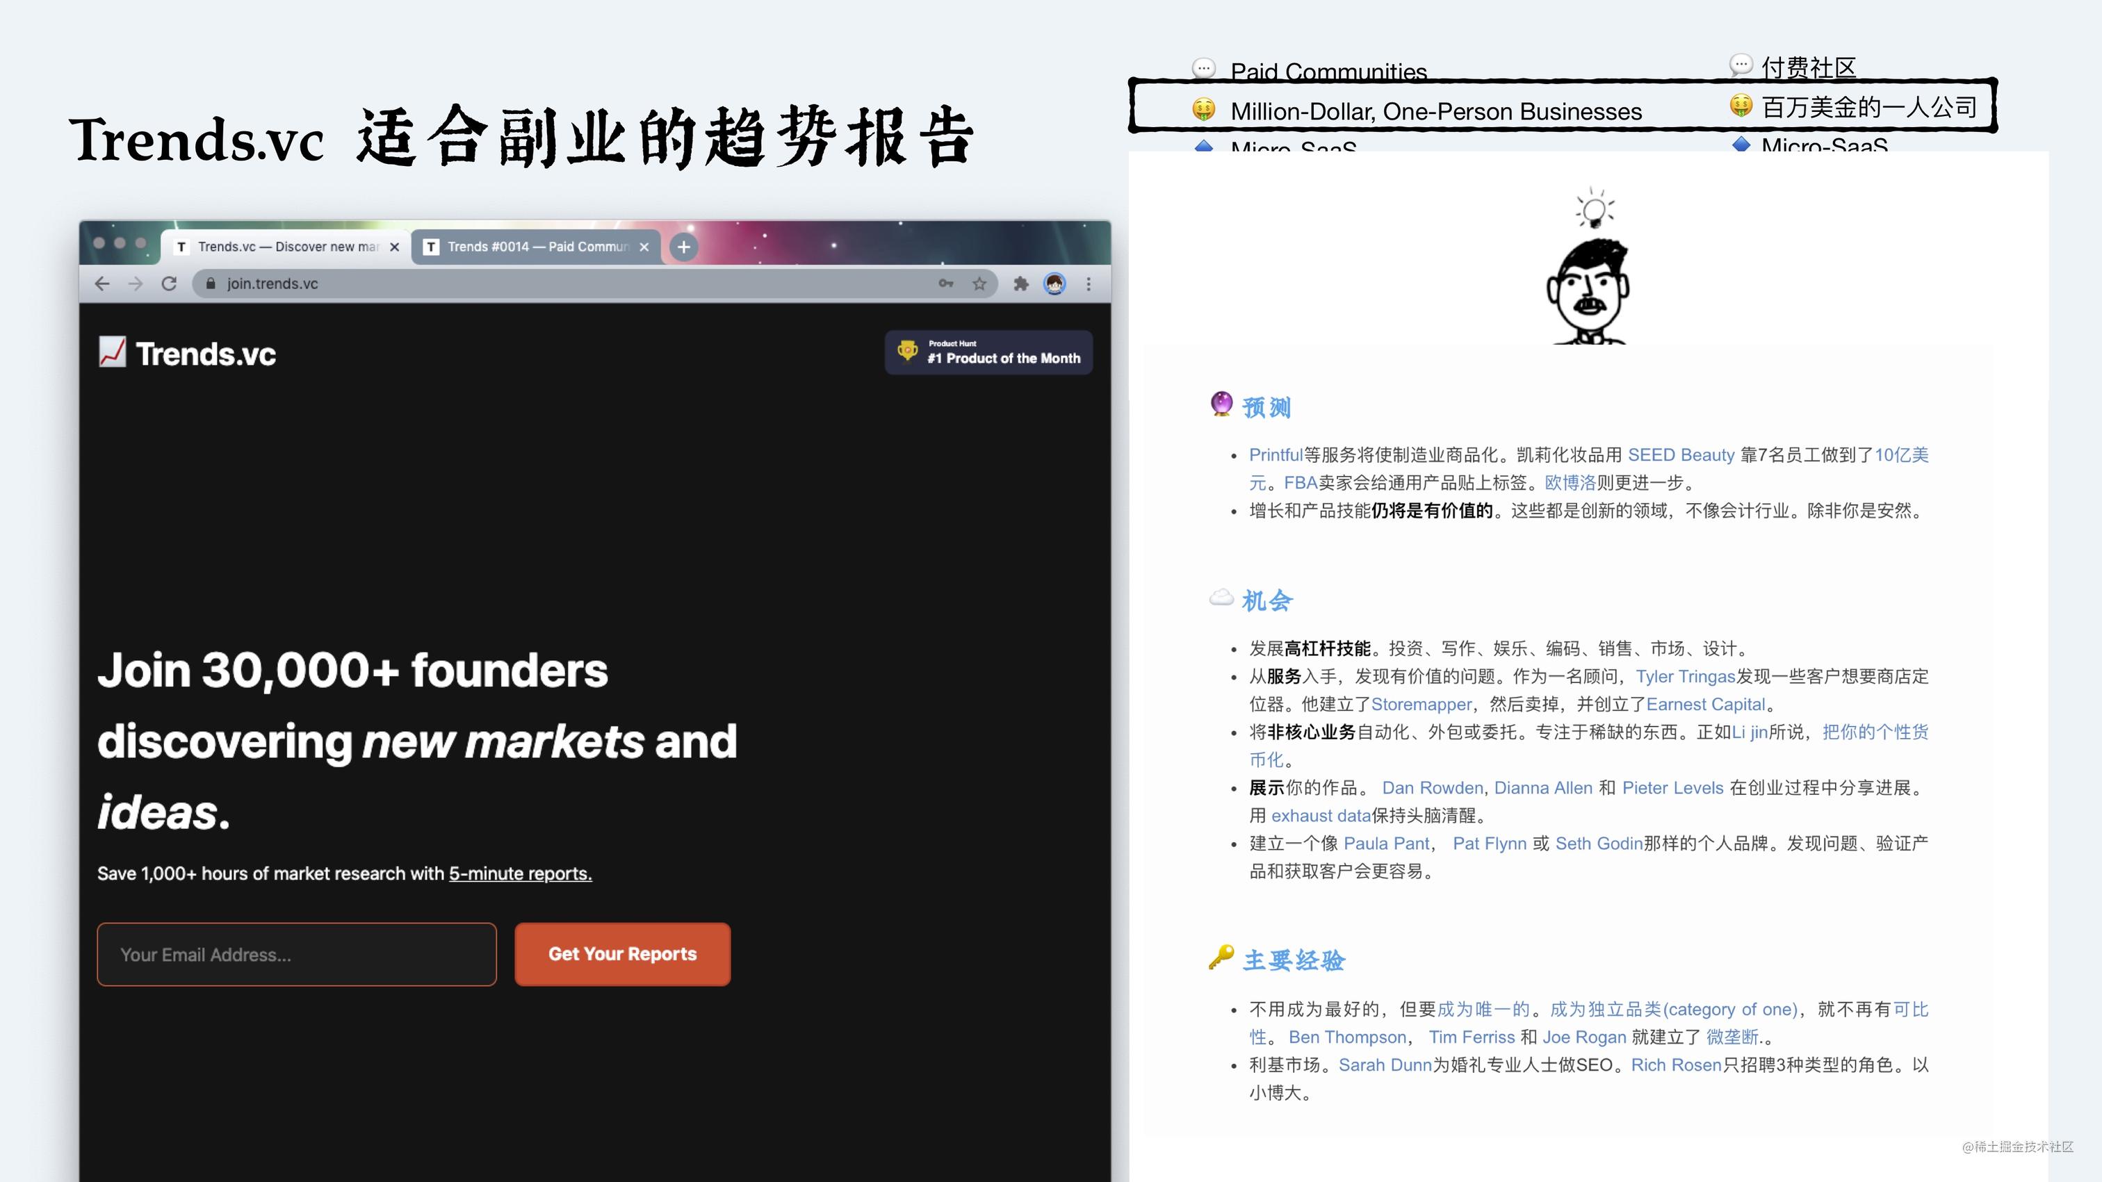Viewport: 2102px width, 1182px height.
Task: Open the Printful link
Action: tap(1276, 455)
